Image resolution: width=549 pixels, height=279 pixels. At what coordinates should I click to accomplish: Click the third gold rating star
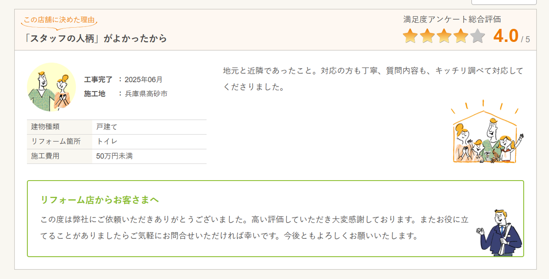[444, 36]
